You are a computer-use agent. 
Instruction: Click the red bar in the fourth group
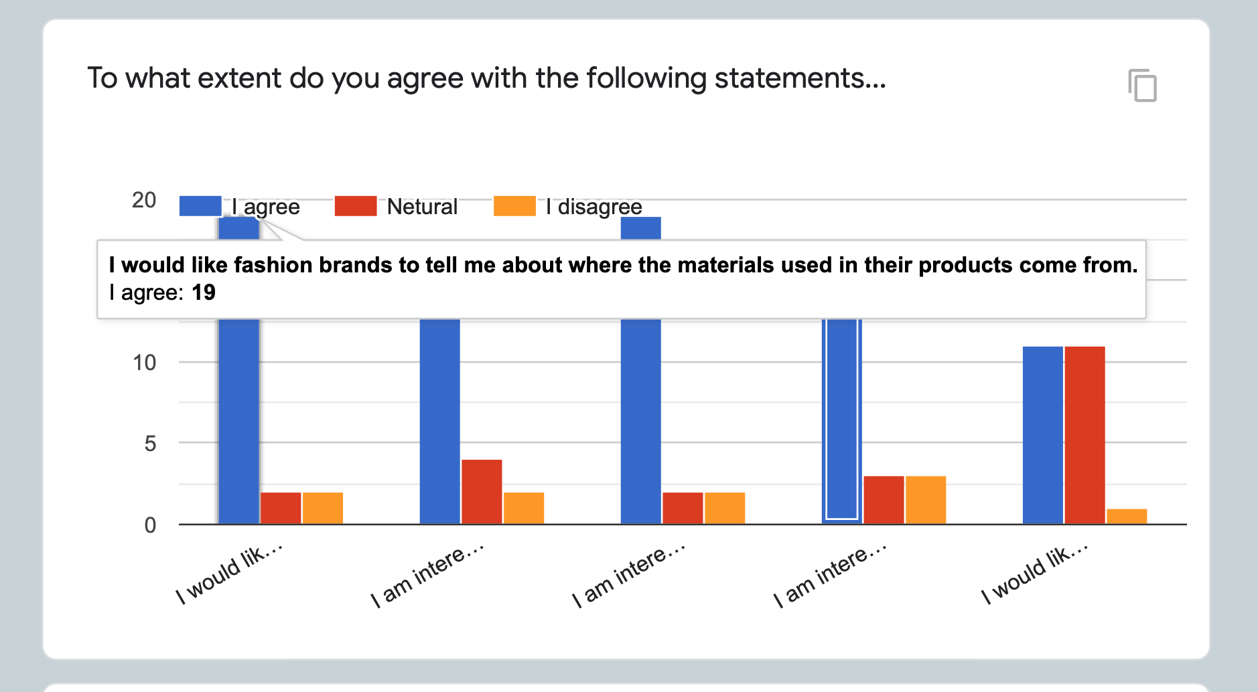point(884,500)
